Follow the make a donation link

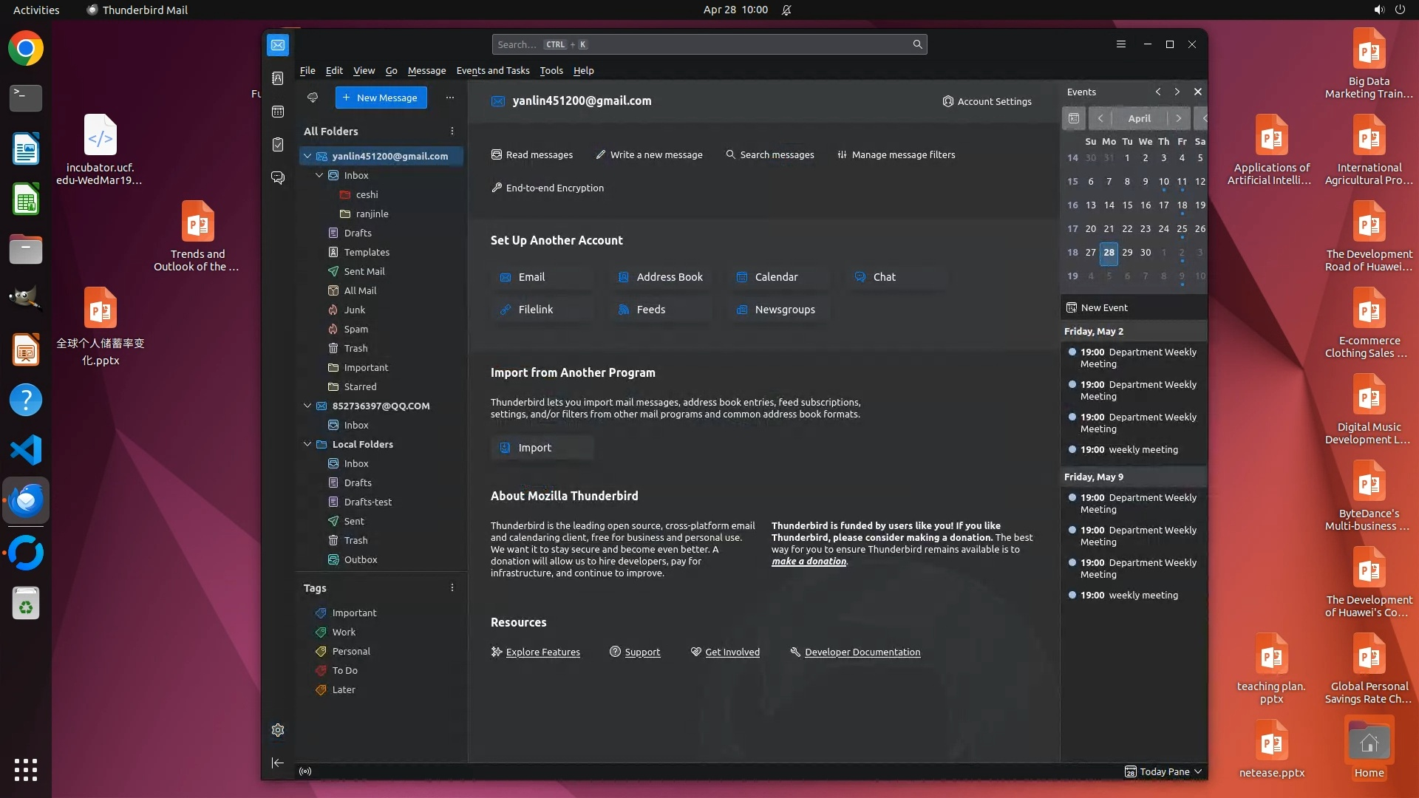[x=809, y=561]
